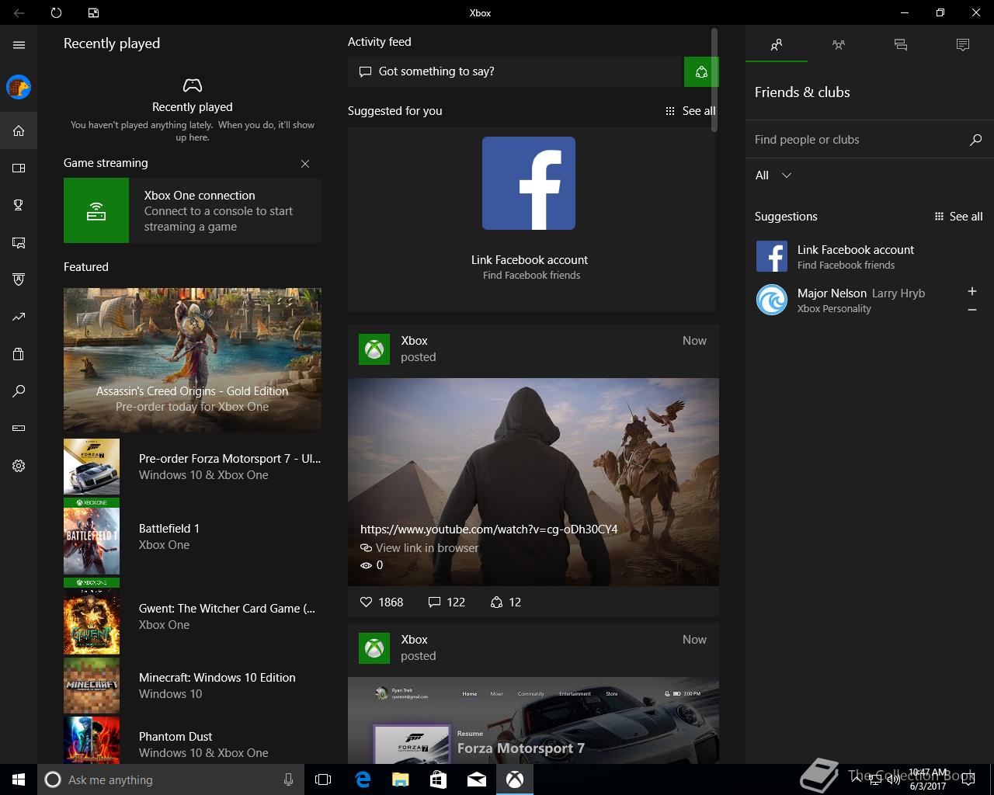Open Search magnifier in the sidebar
This screenshot has height=795, width=994.
pos(19,391)
